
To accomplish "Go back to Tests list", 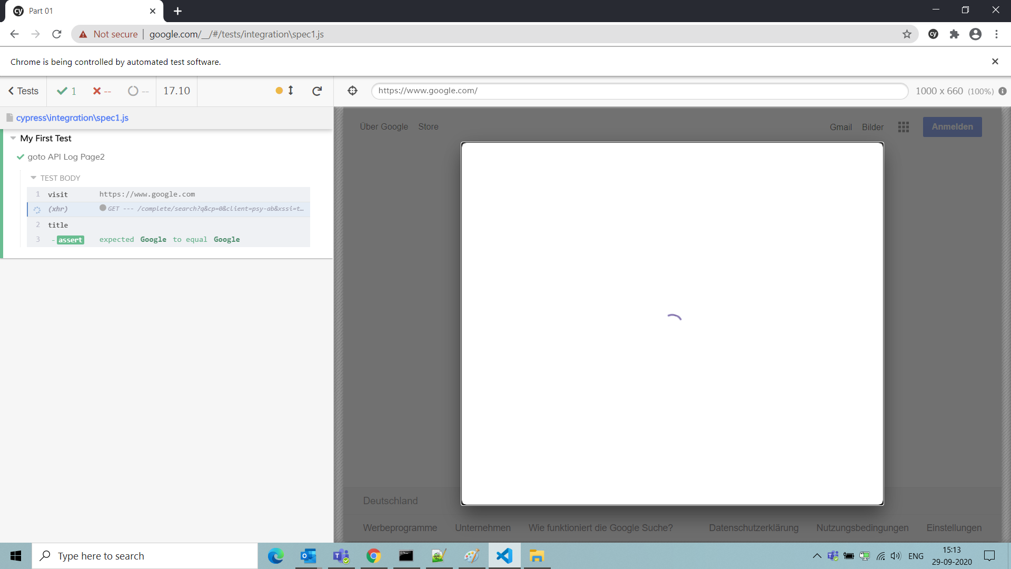I will [23, 91].
